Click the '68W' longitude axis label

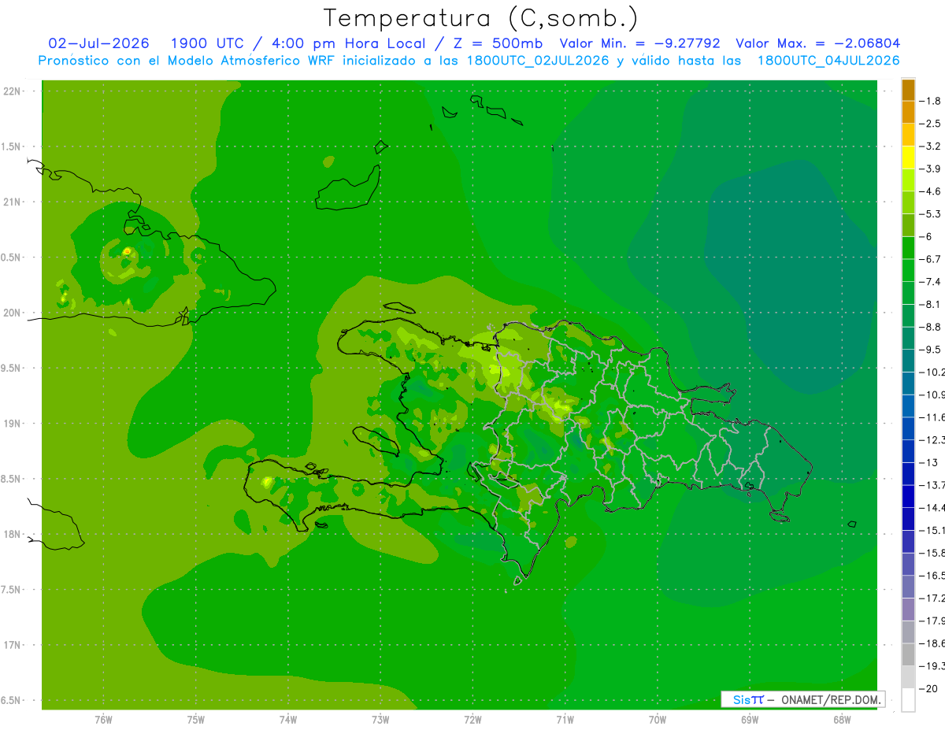pos(842,720)
